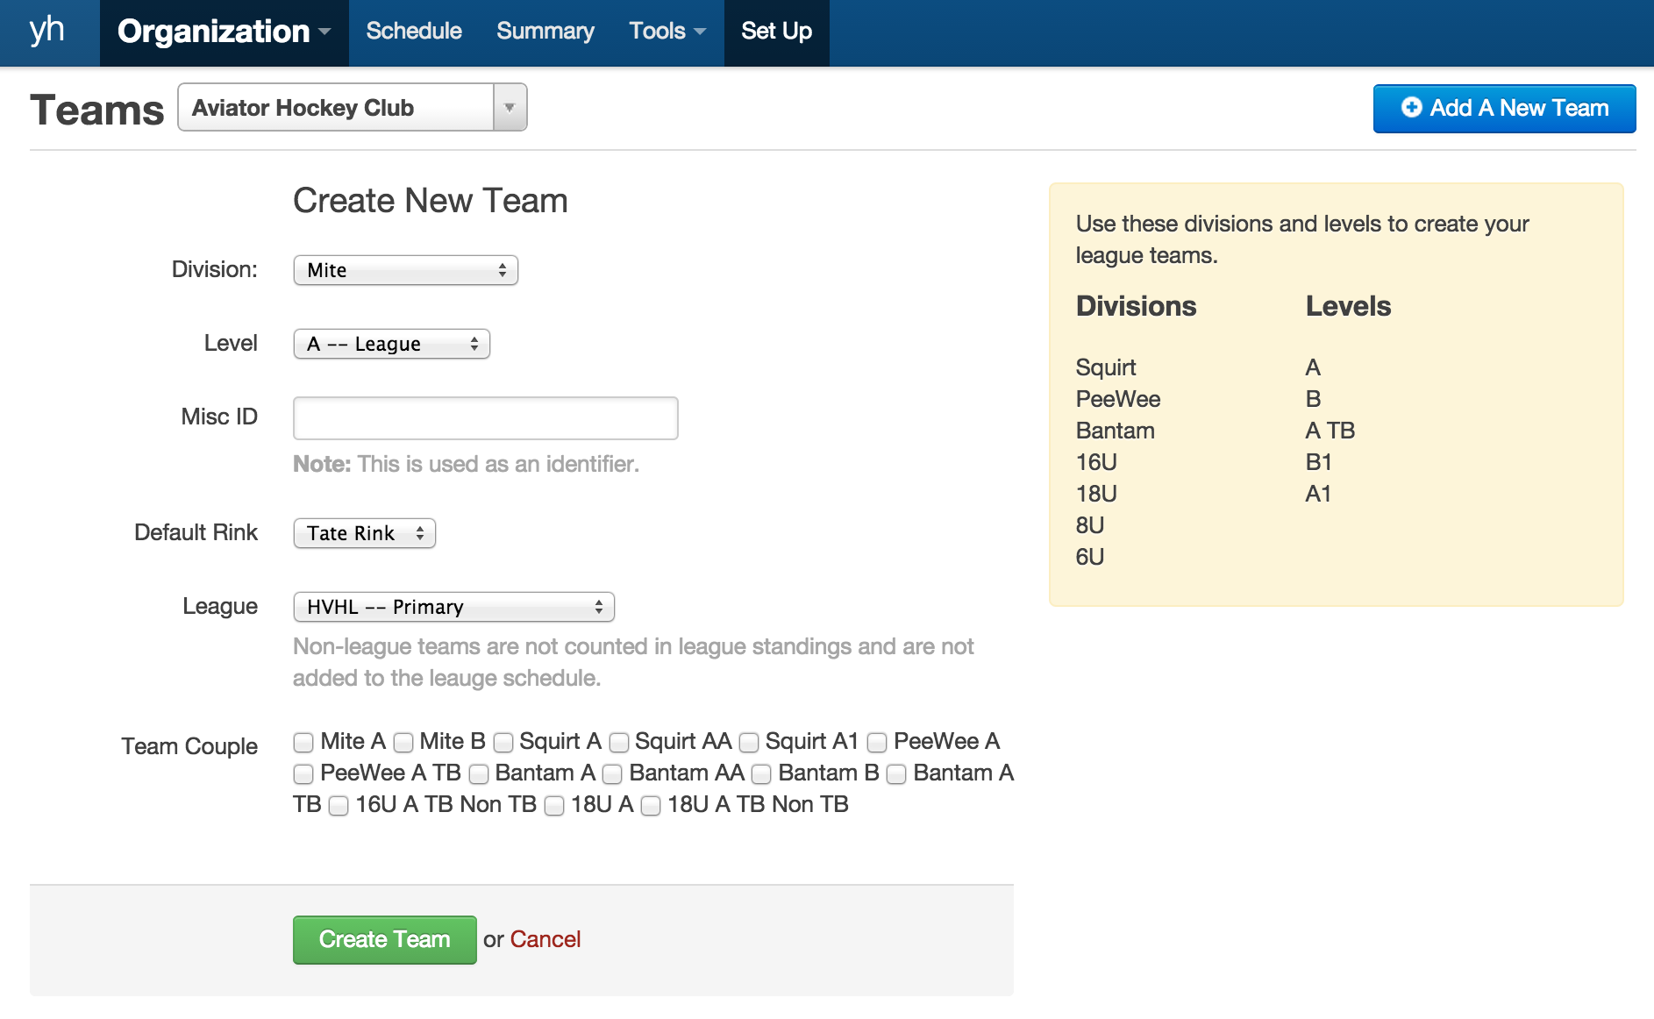1654x1019 pixels.
Task: Click the red Cancel link
Action: (x=545, y=939)
